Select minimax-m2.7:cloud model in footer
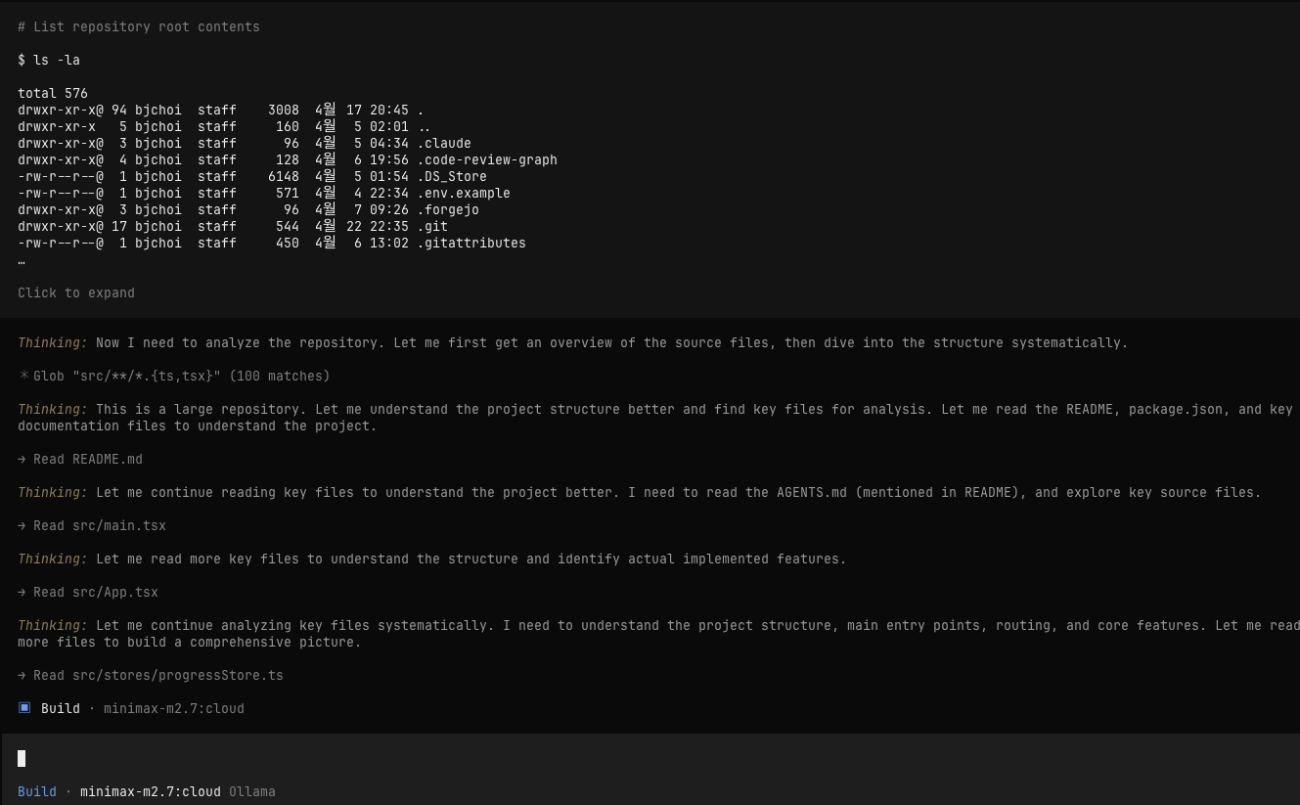 (151, 791)
